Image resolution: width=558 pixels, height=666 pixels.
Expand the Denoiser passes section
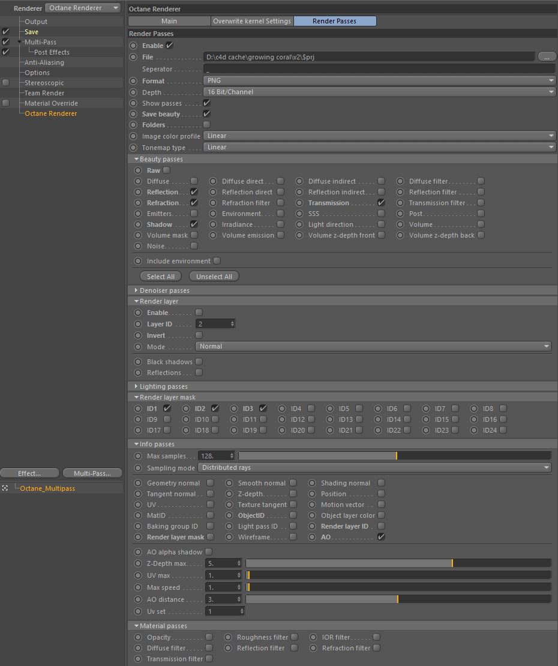click(136, 290)
